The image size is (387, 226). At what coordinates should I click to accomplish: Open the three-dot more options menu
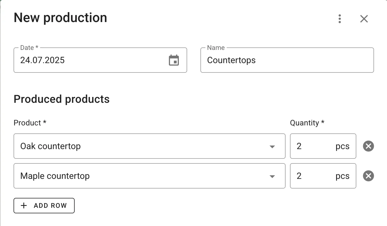point(340,19)
